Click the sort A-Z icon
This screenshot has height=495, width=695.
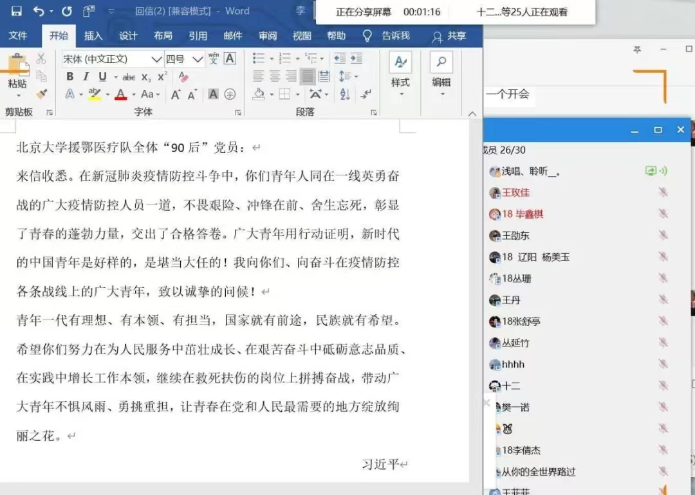click(x=344, y=94)
